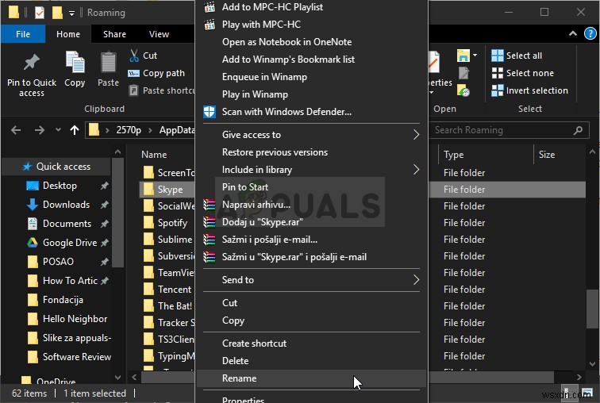Click the search magnifier icon in Search Roaming

pos(578,130)
